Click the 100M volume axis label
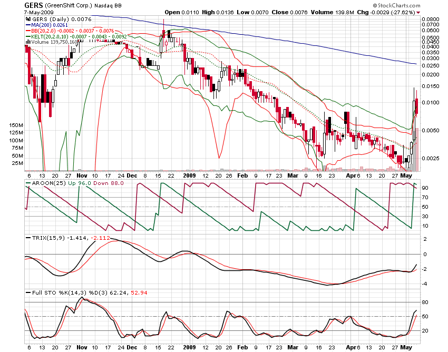The height and width of the screenshot is (352, 448). pos(16,140)
